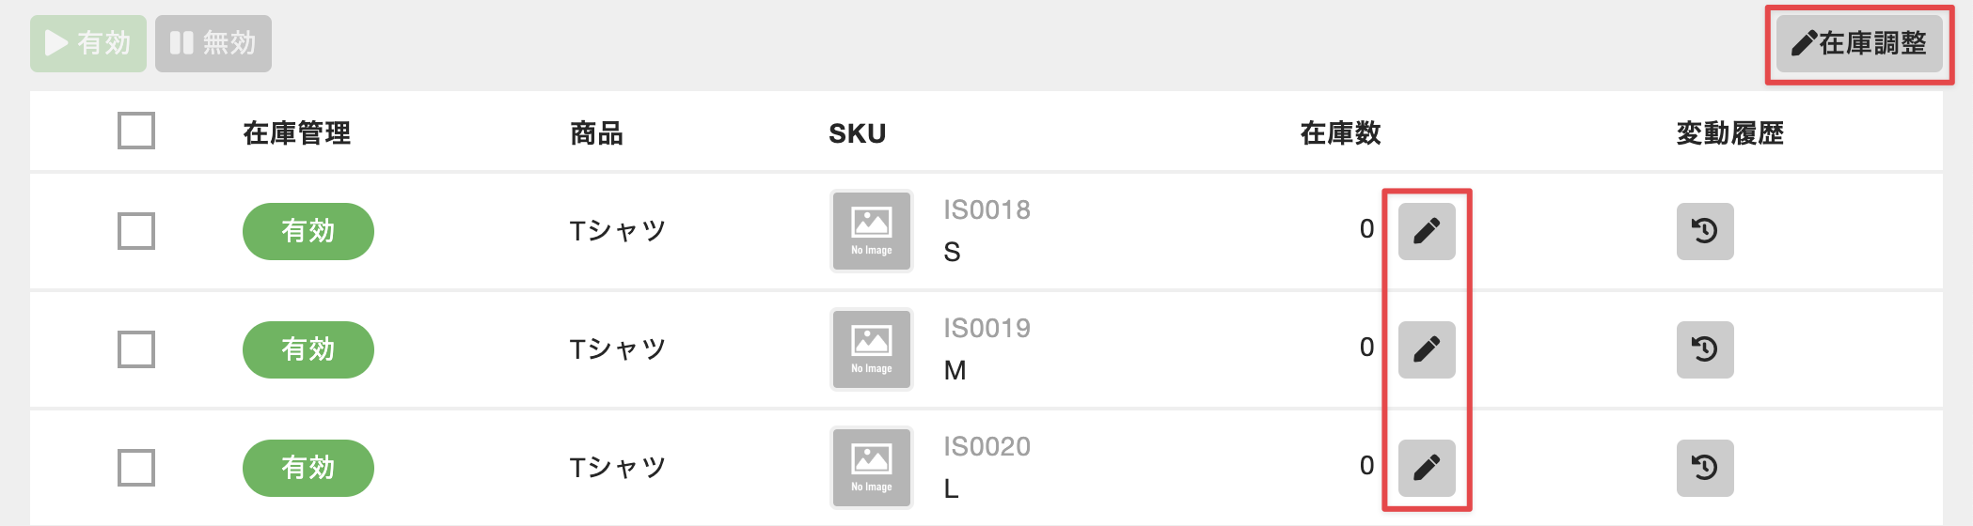Select the checkbox for the IS0019 row
1973x526 pixels.
[136, 349]
